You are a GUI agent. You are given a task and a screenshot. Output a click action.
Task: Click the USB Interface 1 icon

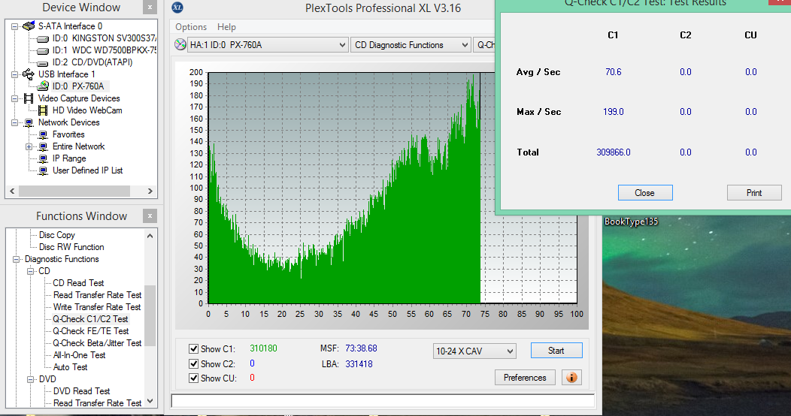click(x=29, y=74)
